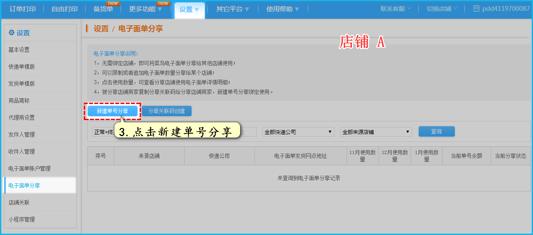This screenshot has width=533, height=235.
Task: Open 店铺关联 settings page
Action: click(x=19, y=202)
